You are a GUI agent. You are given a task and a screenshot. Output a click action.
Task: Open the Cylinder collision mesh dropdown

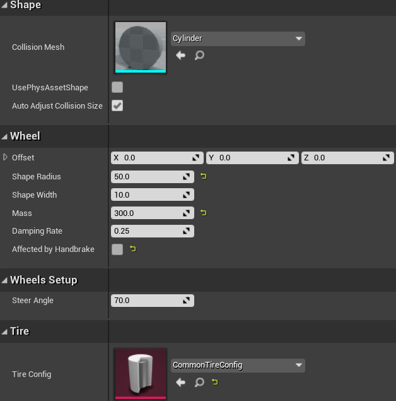coord(238,39)
